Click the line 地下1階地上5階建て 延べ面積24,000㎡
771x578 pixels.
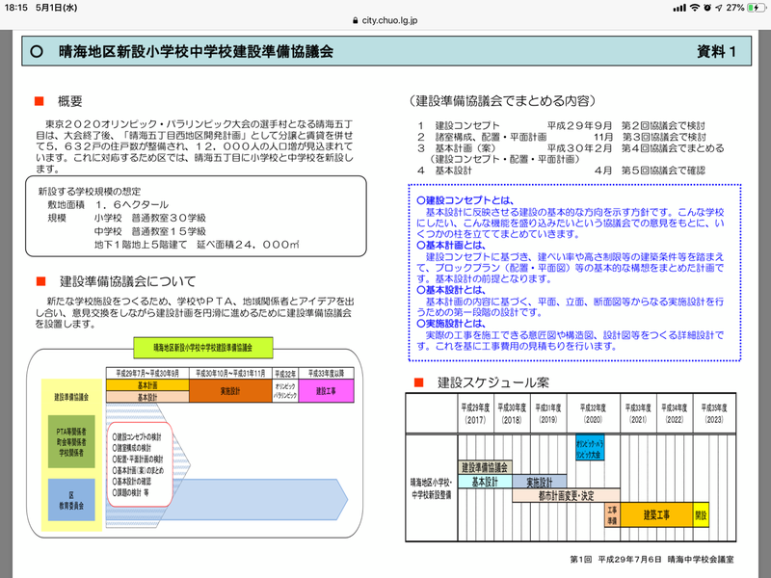click(x=197, y=245)
